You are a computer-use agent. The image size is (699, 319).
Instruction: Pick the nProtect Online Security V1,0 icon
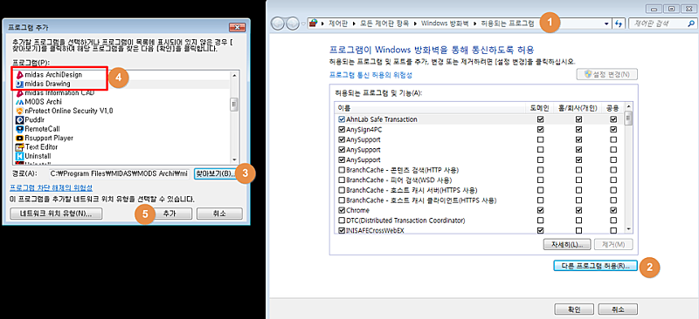[x=19, y=111]
